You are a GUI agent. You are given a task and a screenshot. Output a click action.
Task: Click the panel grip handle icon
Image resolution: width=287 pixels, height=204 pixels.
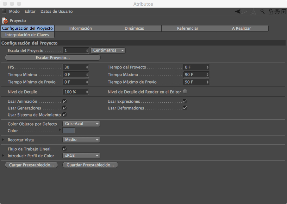[x=4, y=12]
